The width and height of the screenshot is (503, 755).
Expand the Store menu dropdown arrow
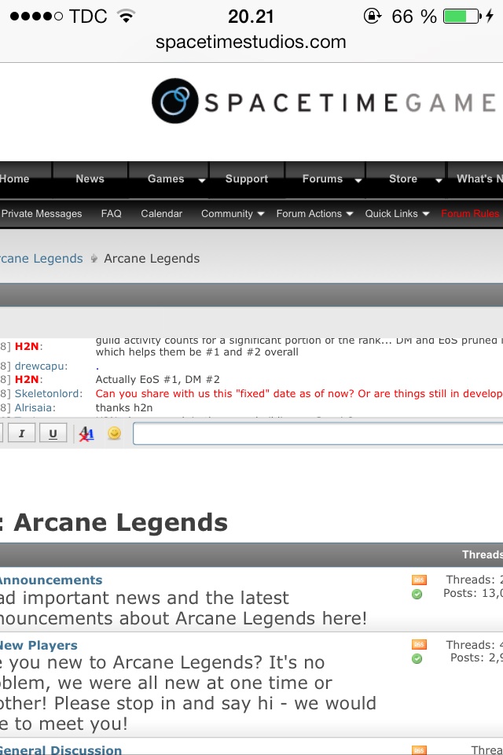[x=439, y=180]
